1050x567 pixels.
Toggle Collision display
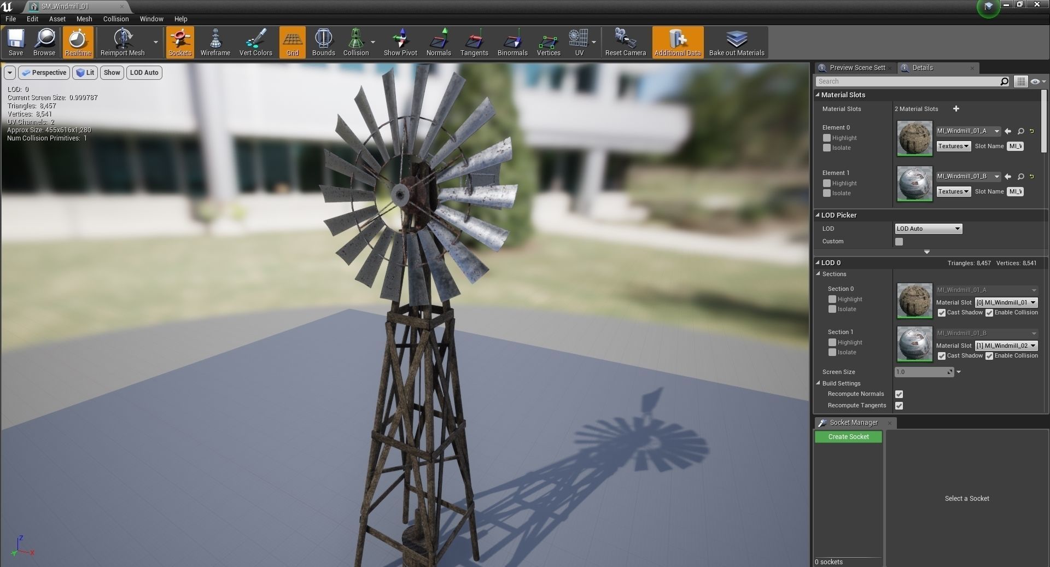click(x=356, y=42)
